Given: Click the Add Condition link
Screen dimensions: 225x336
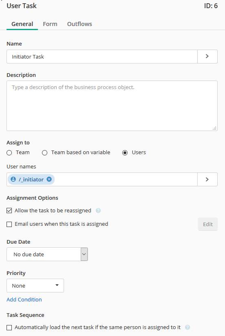Looking at the screenshot, I should 24,299.
